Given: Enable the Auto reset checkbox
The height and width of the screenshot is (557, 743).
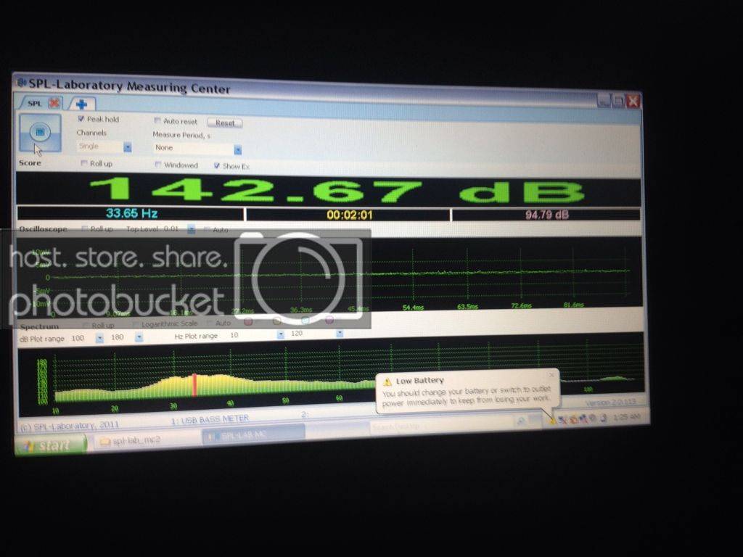Looking at the screenshot, I should tap(157, 121).
